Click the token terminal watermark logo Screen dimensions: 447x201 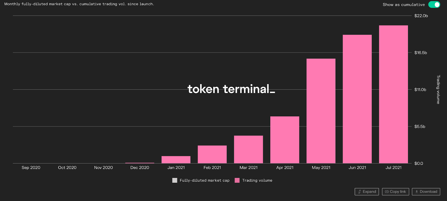click(x=231, y=89)
